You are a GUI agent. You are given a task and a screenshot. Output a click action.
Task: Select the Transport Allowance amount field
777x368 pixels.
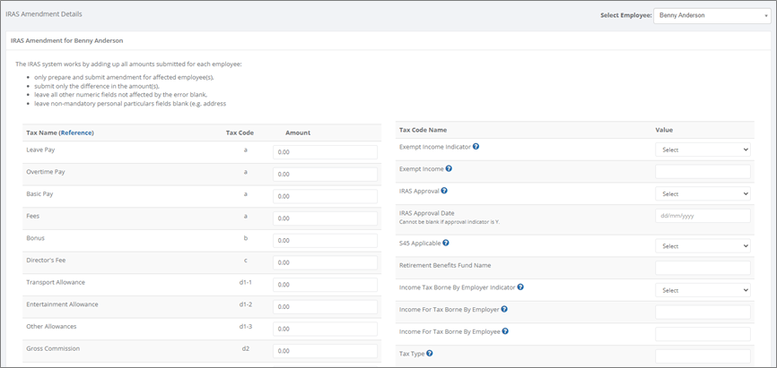point(325,285)
